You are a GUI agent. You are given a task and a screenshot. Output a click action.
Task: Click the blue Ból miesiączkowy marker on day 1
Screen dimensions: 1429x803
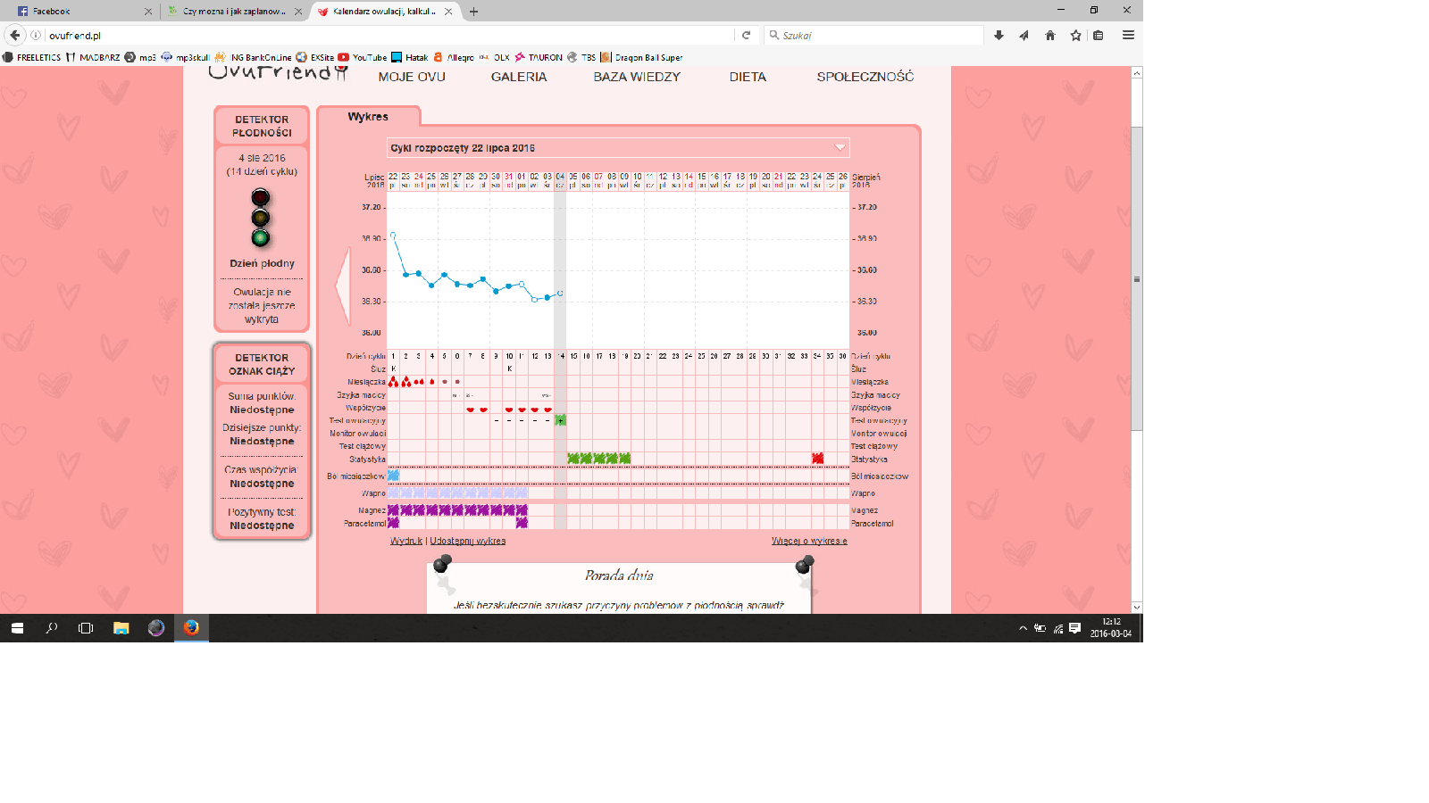coord(393,476)
